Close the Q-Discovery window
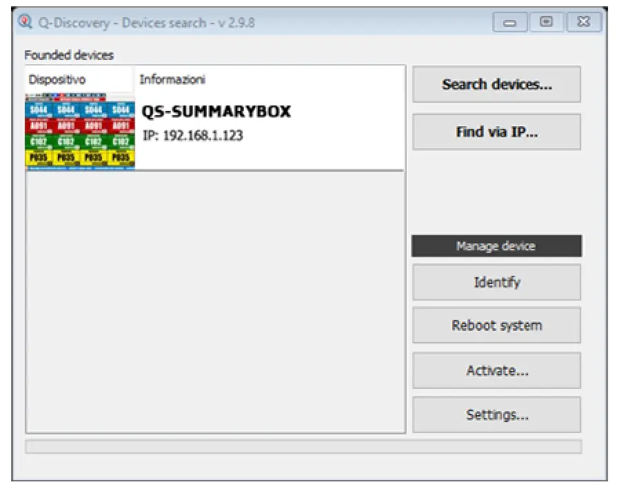 coord(583,22)
